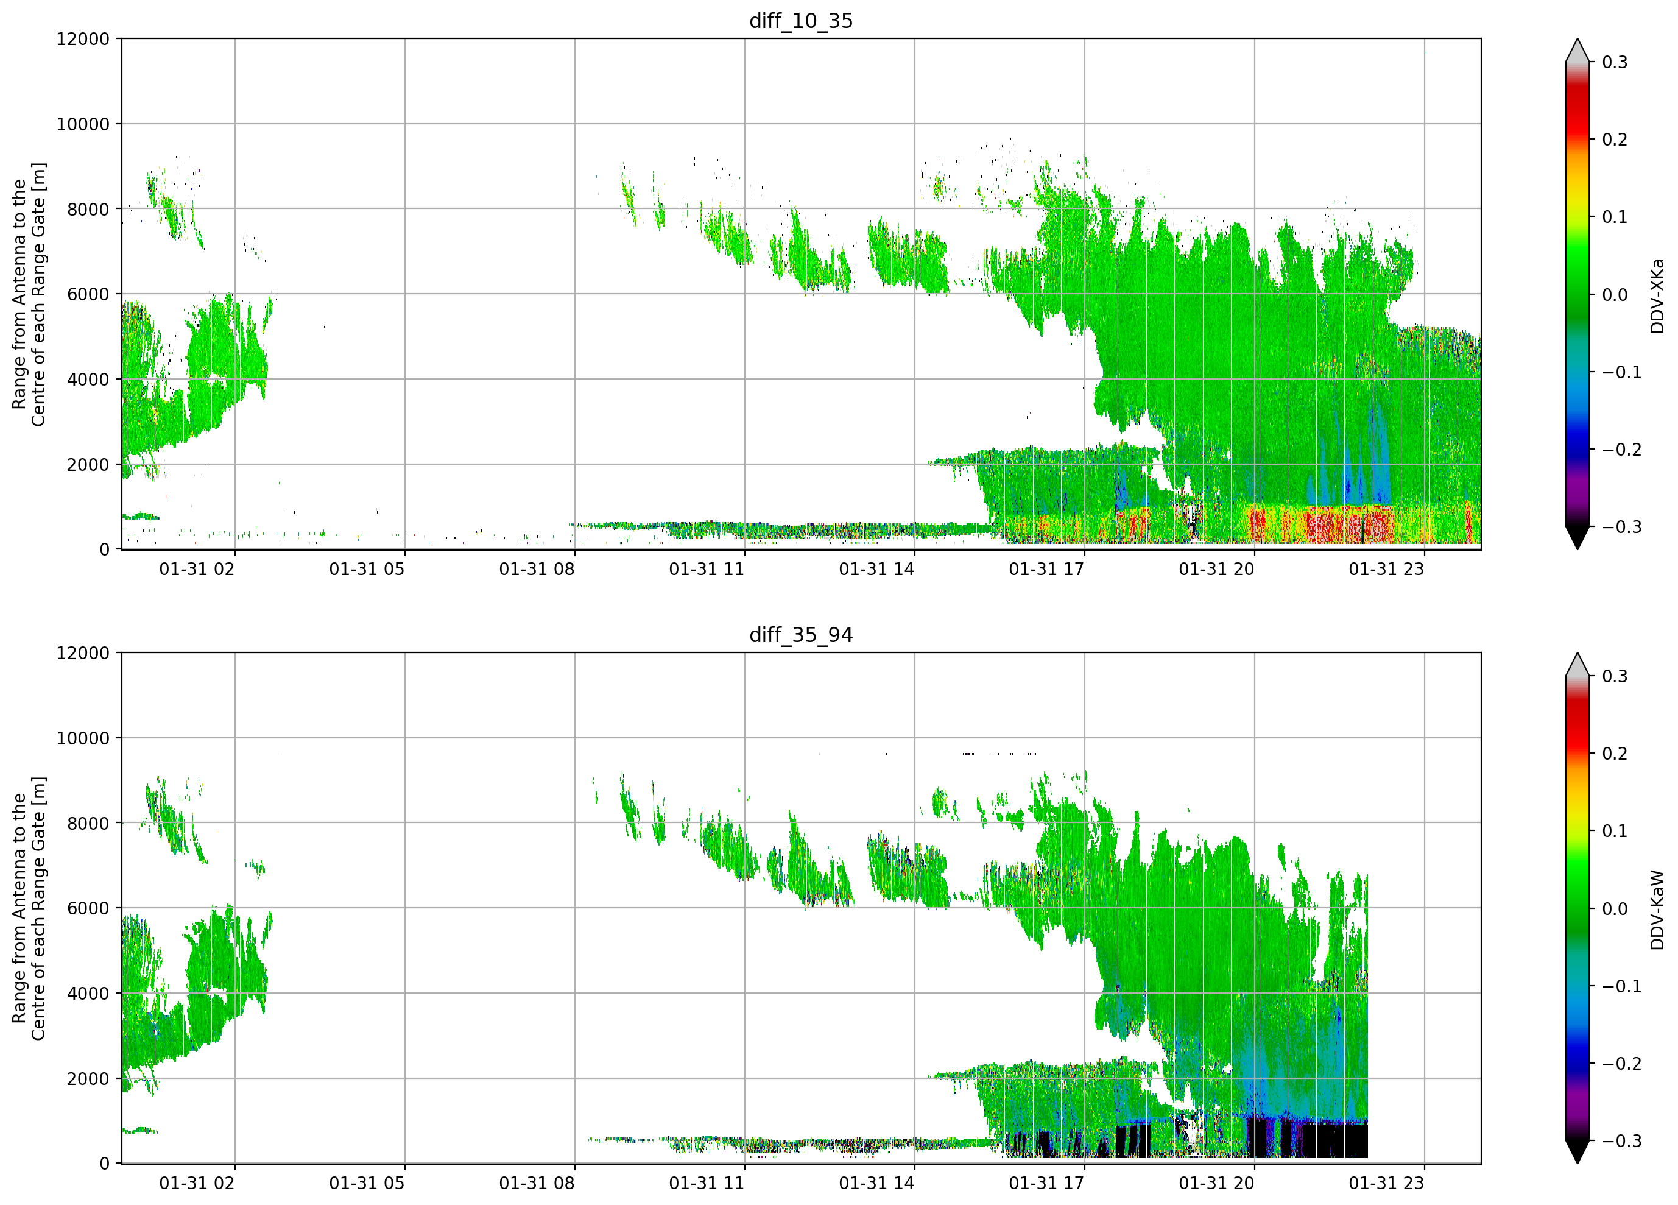Click the 0.3 tick on DDV-KaW colorbar
The image size is (1678, 1205).
1615,676
